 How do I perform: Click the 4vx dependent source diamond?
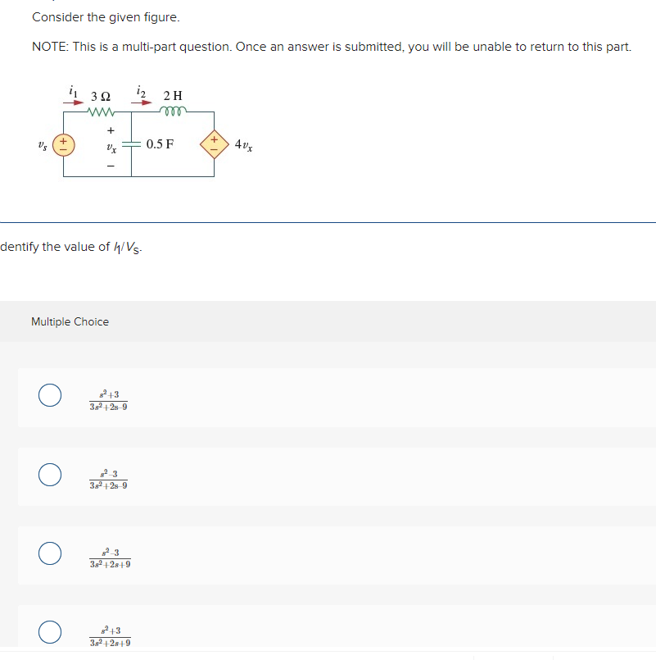click(x=214, y=143)
